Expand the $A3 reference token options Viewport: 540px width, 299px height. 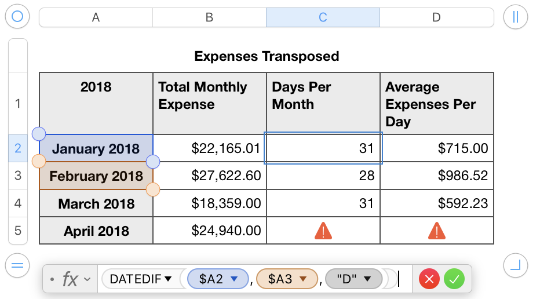coord(303,279)
